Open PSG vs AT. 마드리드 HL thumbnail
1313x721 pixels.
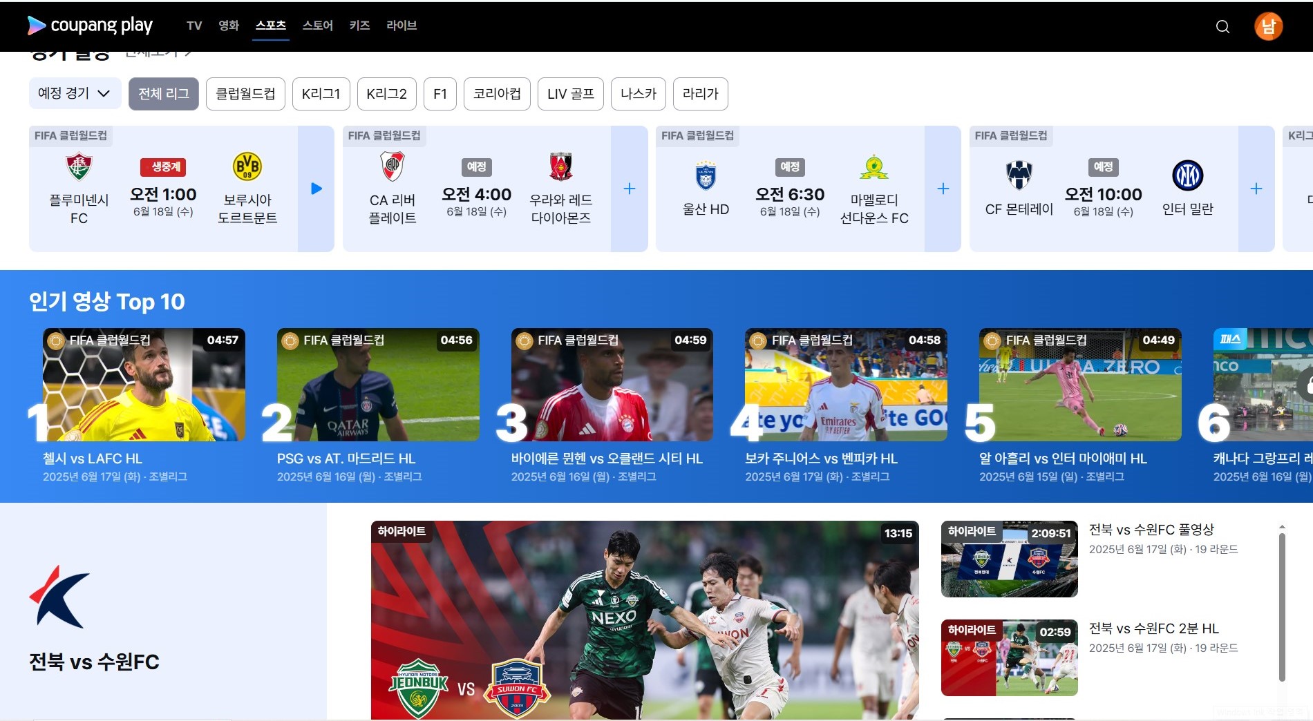(378, 385)
